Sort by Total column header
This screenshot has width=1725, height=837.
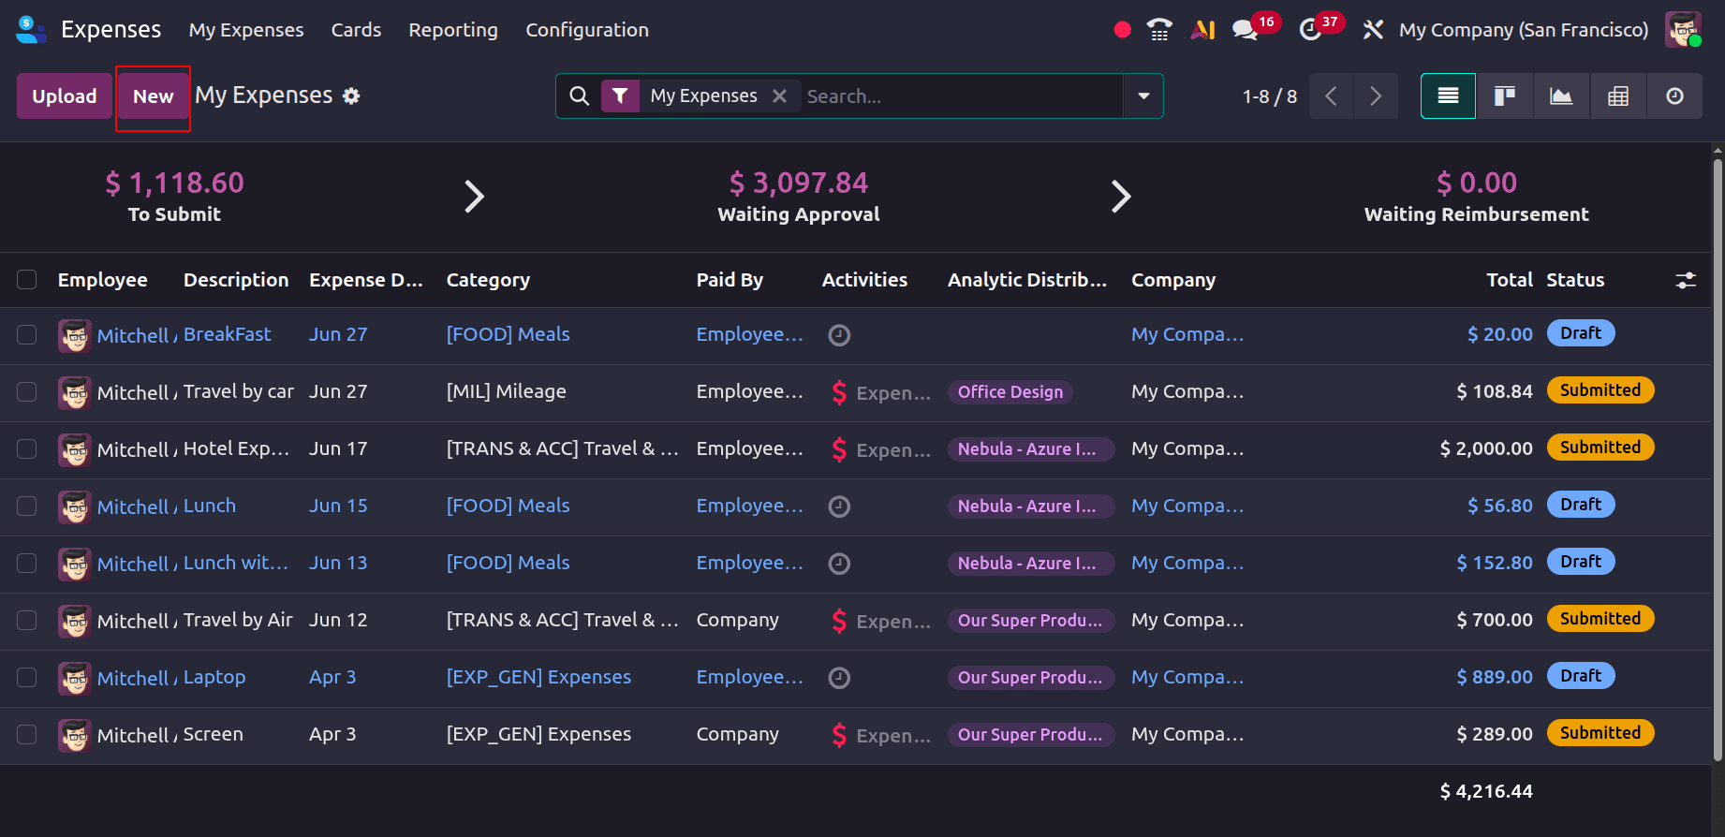click(x=1510, y=280)
